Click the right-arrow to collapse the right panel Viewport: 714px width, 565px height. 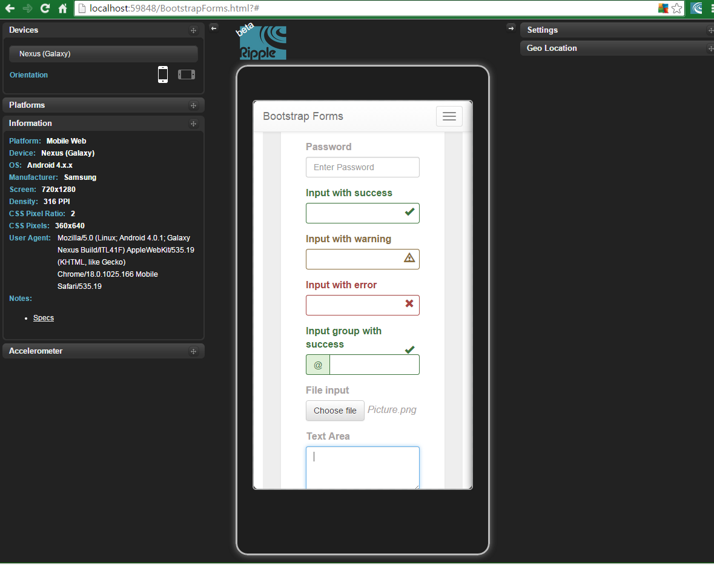pos(511,27)
